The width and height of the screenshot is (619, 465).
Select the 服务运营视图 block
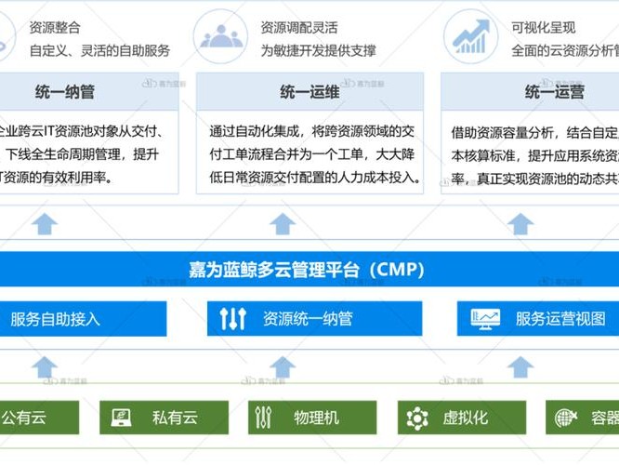[x=538, y=319]
